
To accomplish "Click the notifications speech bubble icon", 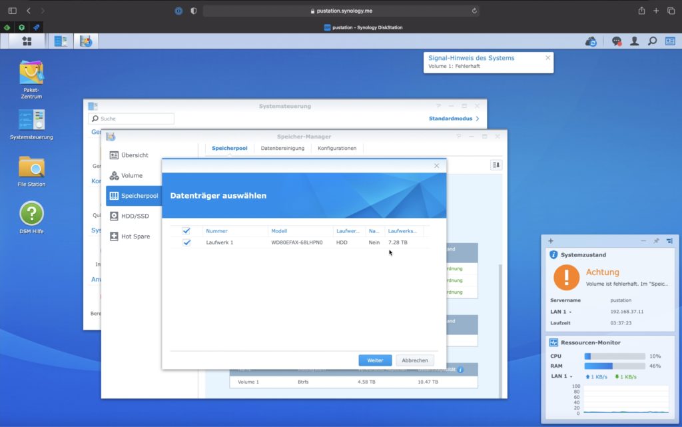I will pos(617,41).
